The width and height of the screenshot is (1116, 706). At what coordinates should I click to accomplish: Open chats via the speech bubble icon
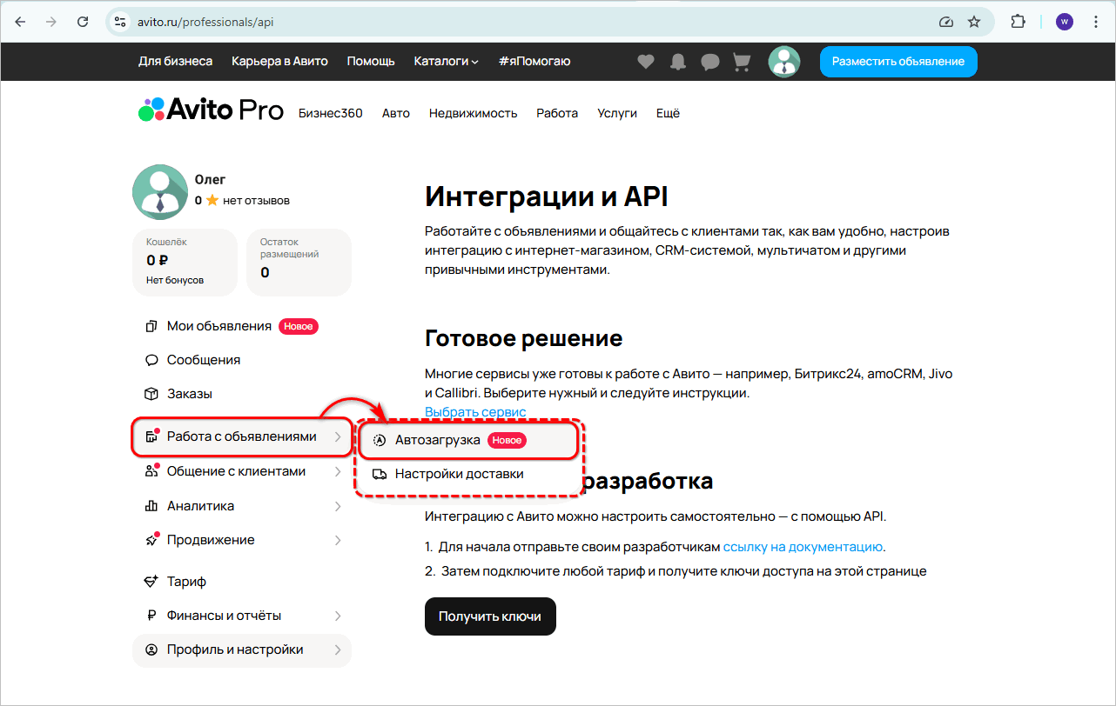(709, 62)
